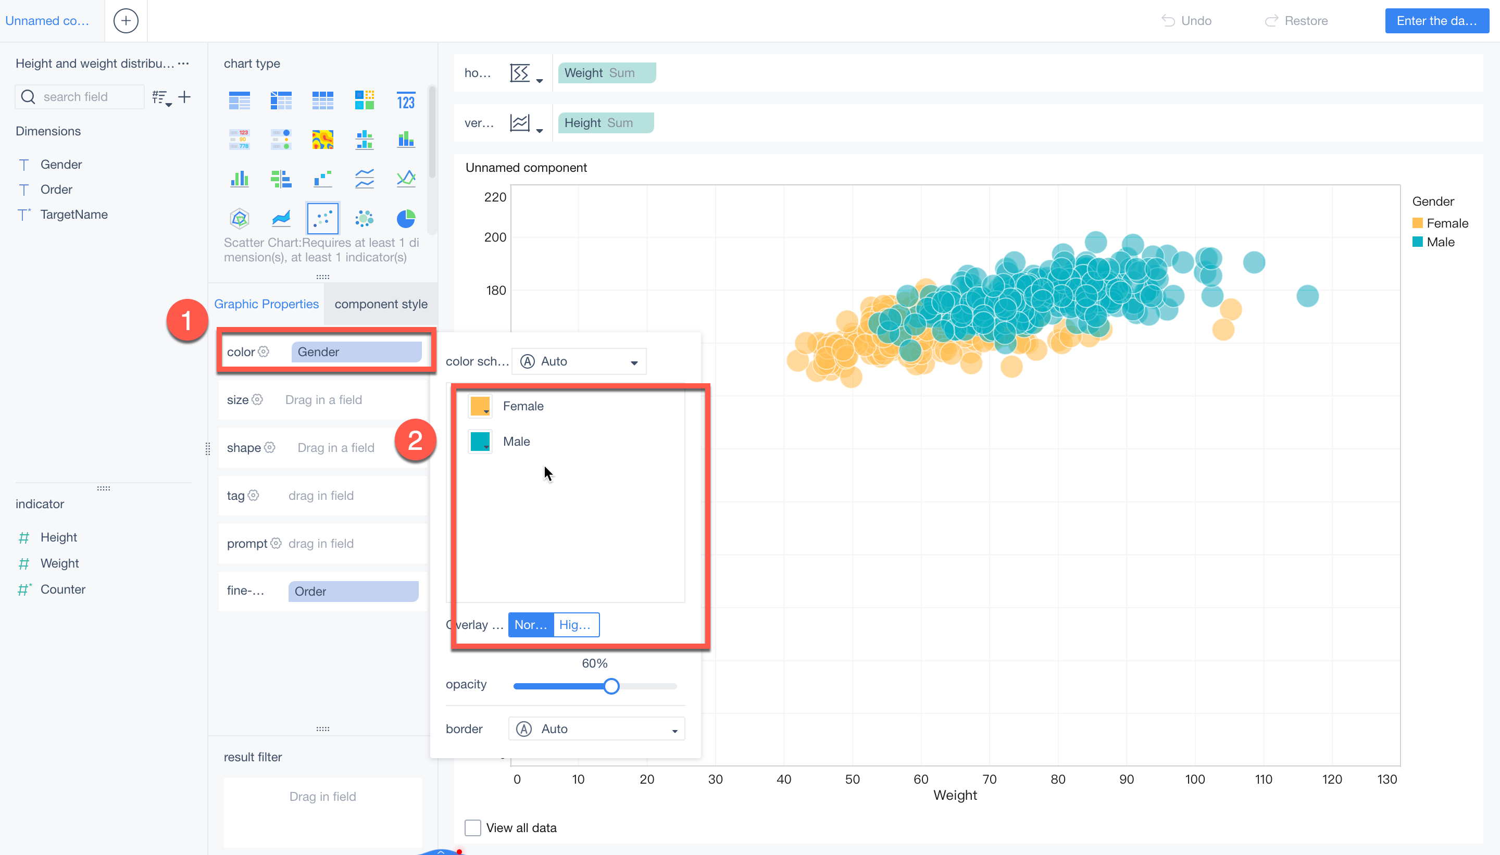Choose the radar chart type icon

[x=239, y=219]
